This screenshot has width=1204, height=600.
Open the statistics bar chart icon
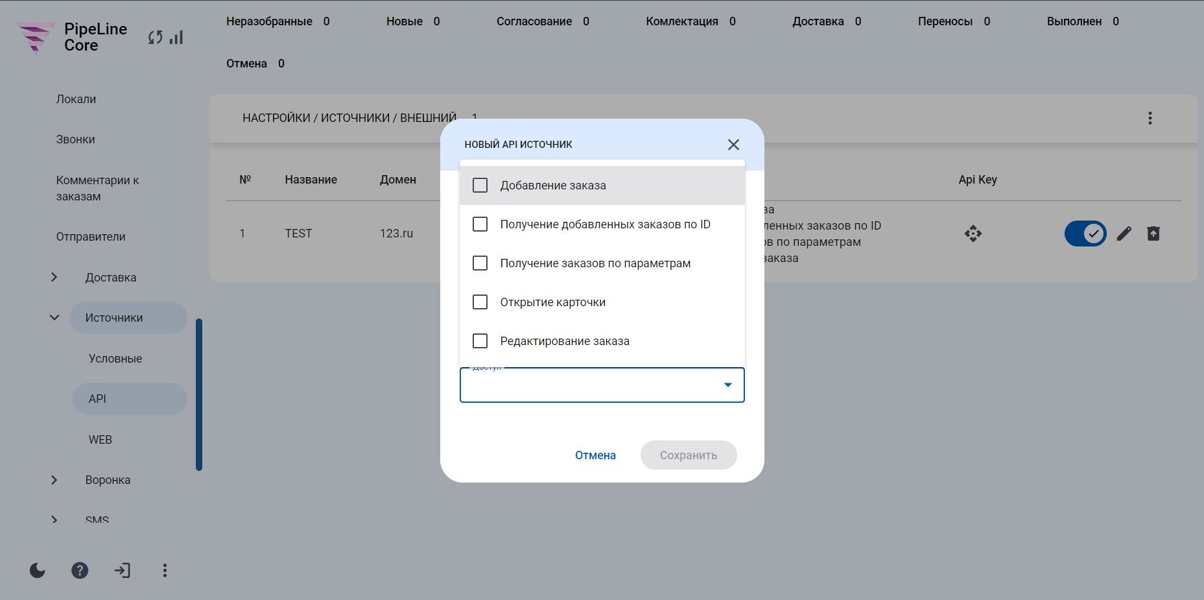coord(176,38)
